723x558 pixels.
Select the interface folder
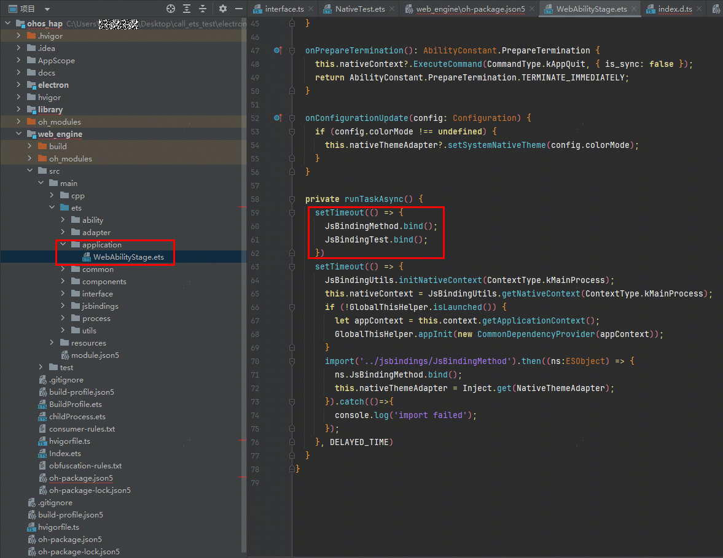[97, 293]
